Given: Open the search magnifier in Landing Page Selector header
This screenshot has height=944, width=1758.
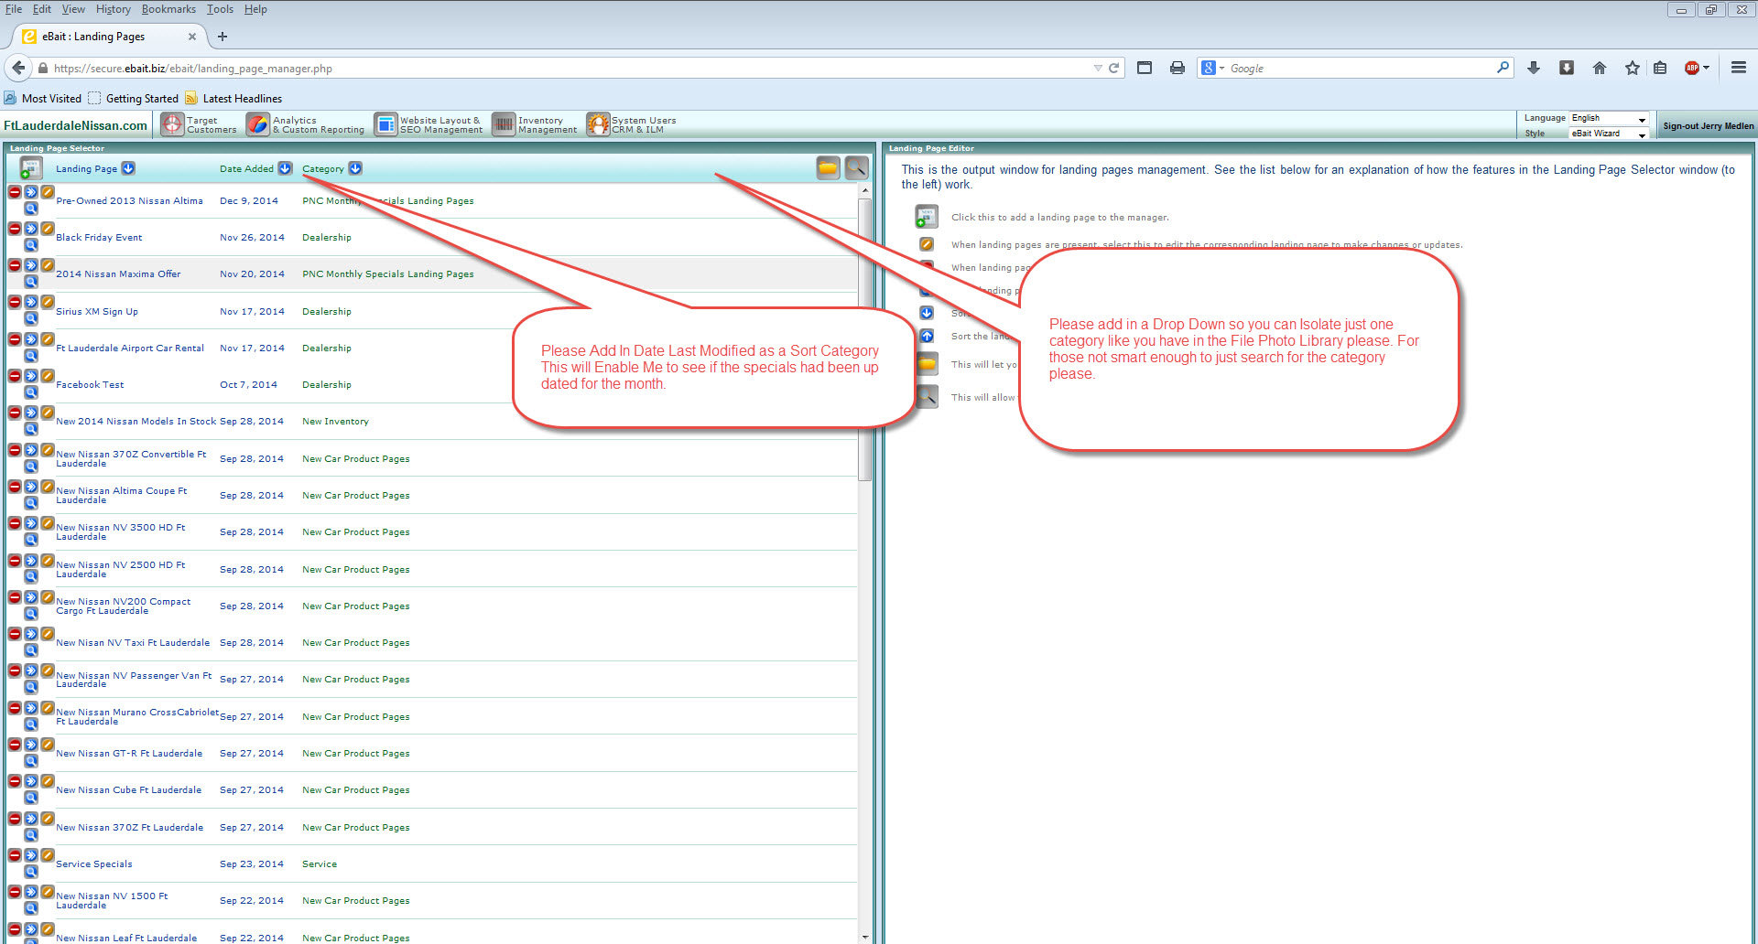Looking at the screenshot, I should tap(856, 167).
